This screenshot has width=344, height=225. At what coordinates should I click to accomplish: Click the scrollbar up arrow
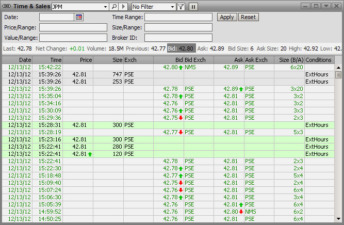click(338, 68)
